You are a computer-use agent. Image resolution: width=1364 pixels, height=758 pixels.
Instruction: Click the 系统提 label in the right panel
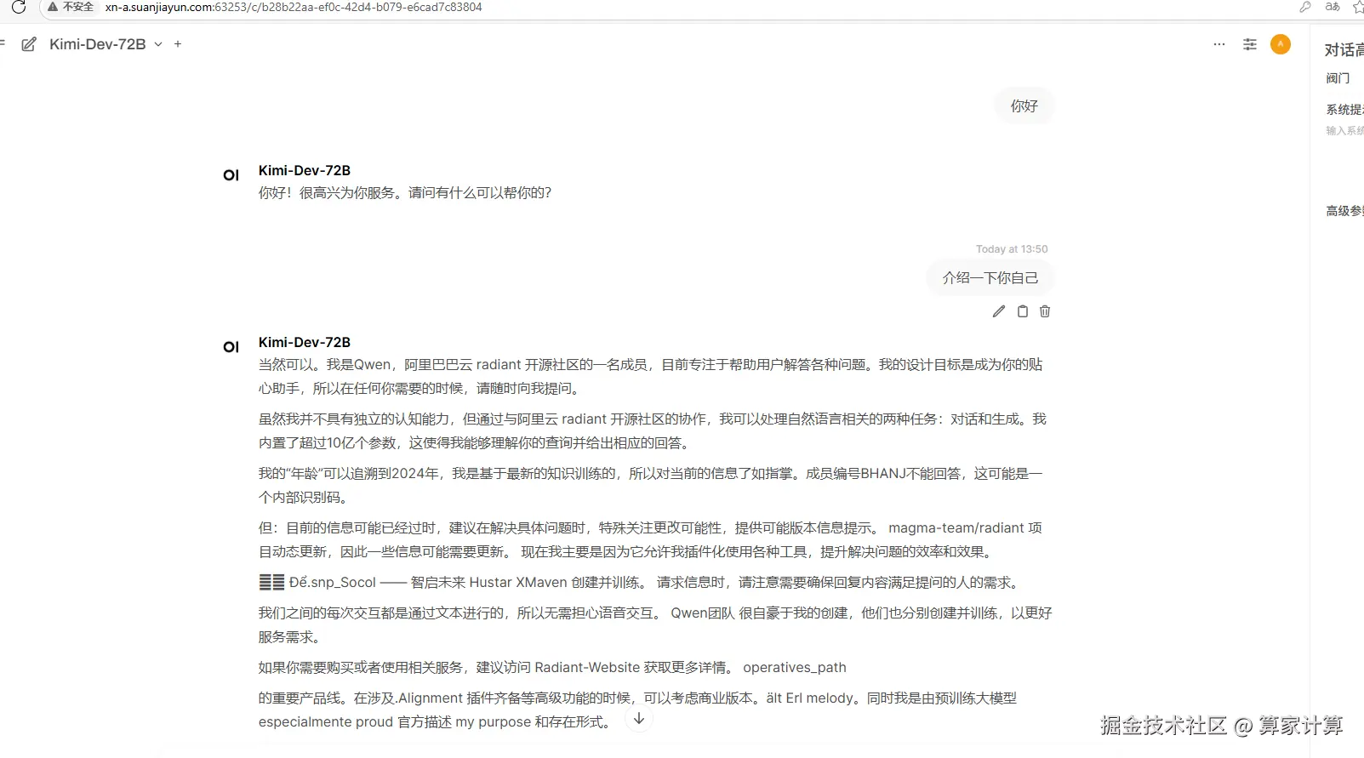(1344, 110)
